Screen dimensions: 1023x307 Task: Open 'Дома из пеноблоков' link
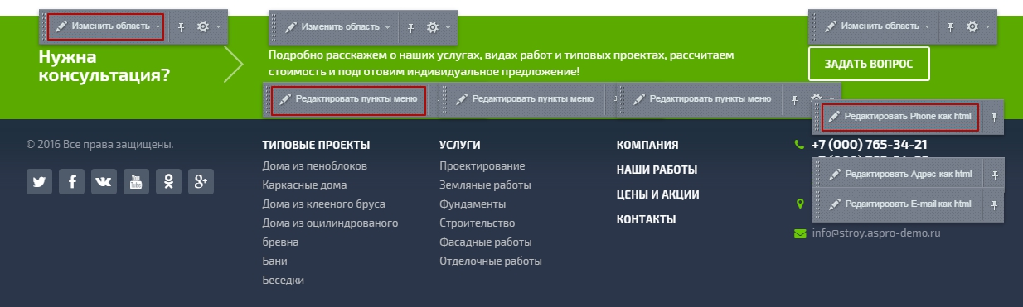pyautogui.click(x=314, y=166)
